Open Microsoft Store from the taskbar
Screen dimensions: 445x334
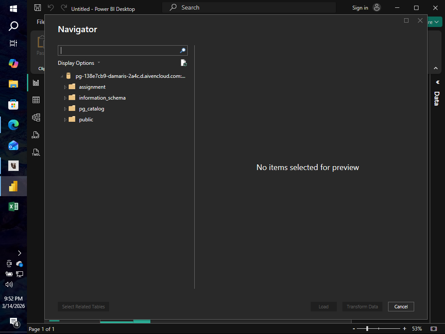point(13,104)
